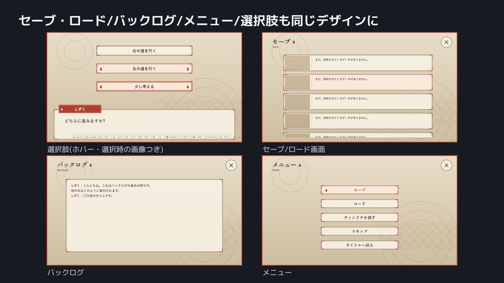Choose option 少し考える
504x283 pixels.
click(x=144, y=86)
